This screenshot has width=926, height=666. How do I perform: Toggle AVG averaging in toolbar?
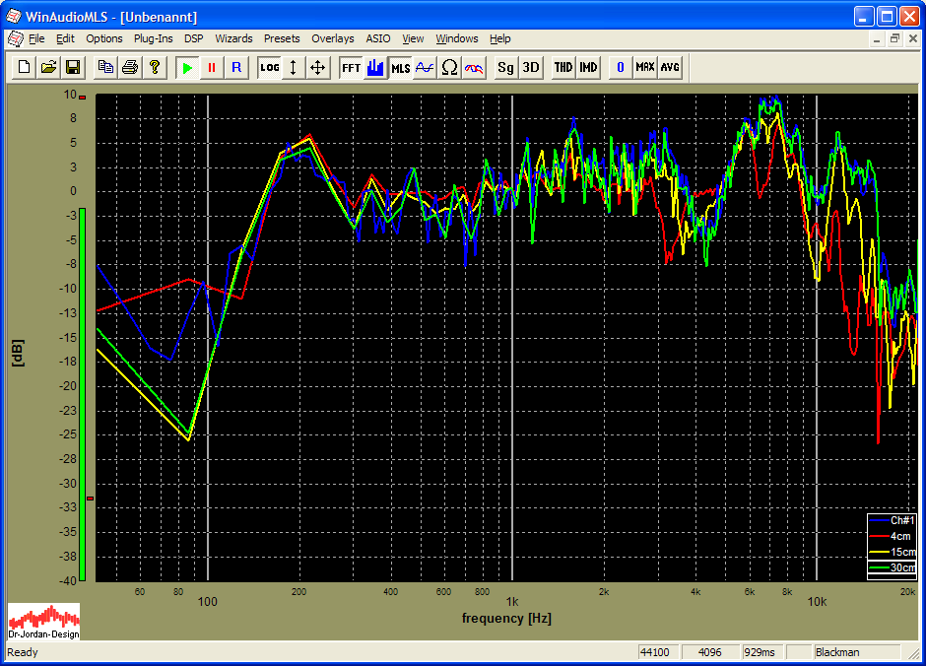[670, 67]
